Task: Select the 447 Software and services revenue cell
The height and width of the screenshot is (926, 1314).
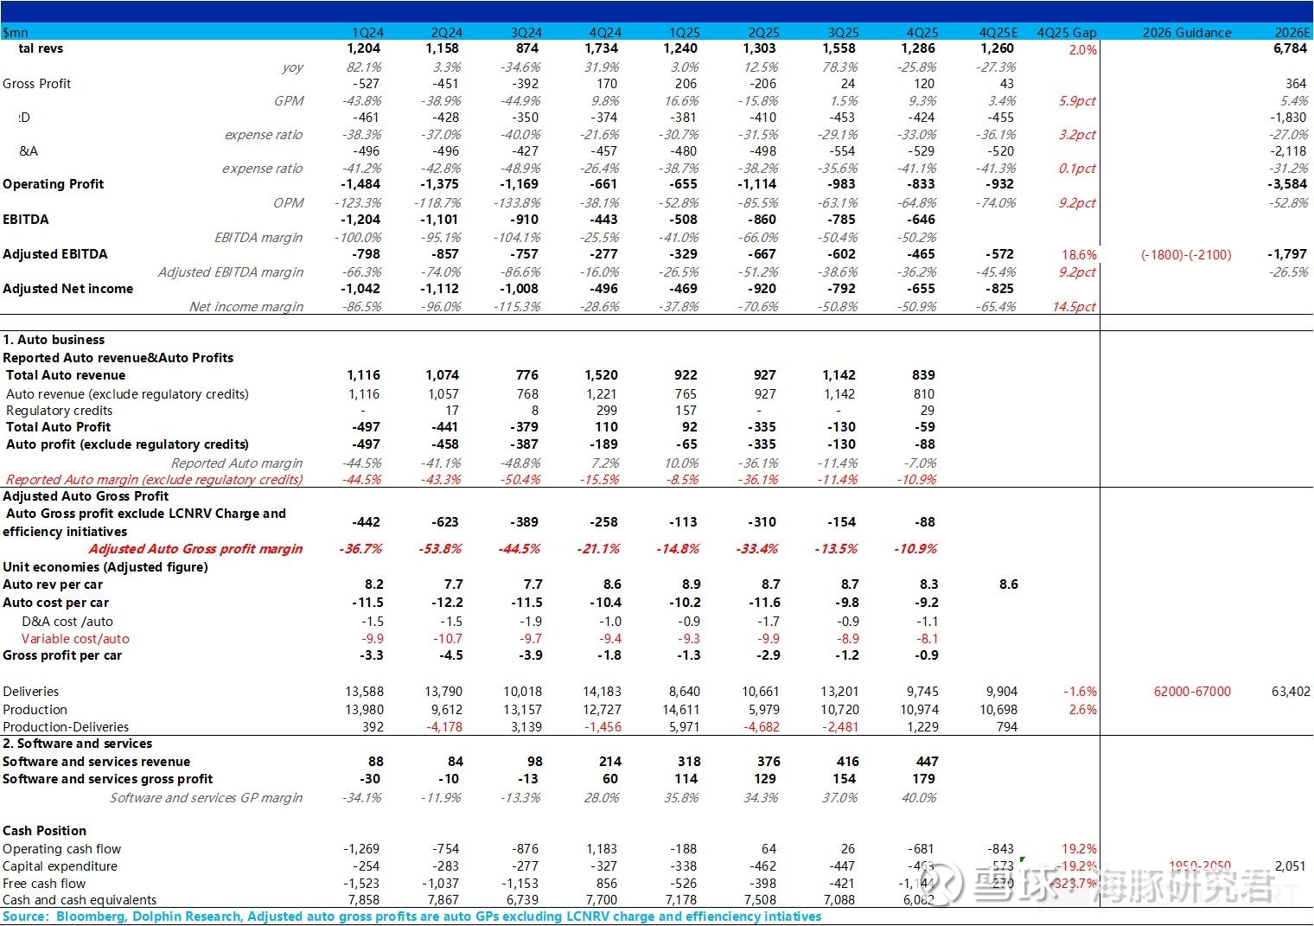Action: (x=927, y=762)
